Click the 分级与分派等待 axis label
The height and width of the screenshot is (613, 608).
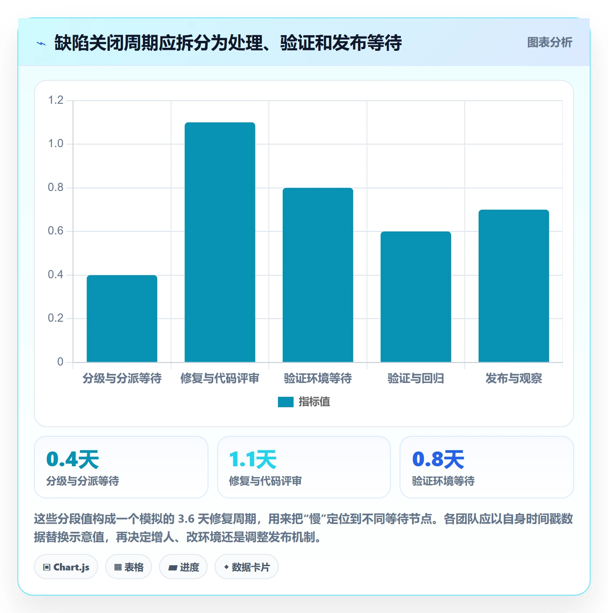pos(122,379)
